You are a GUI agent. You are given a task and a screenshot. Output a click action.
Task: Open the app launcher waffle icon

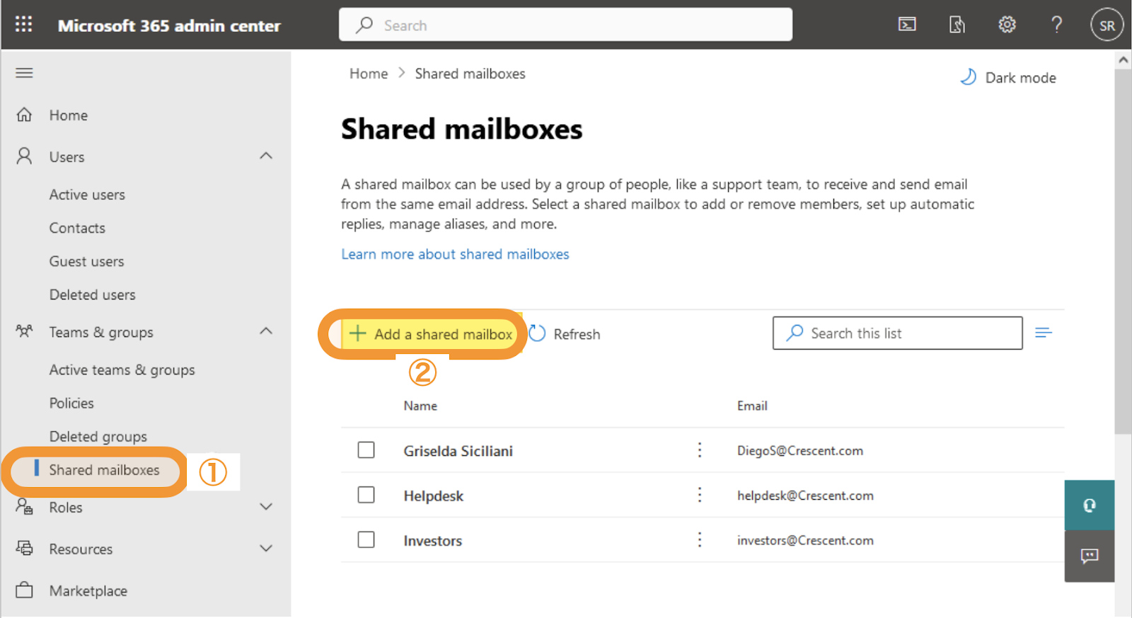24,25
